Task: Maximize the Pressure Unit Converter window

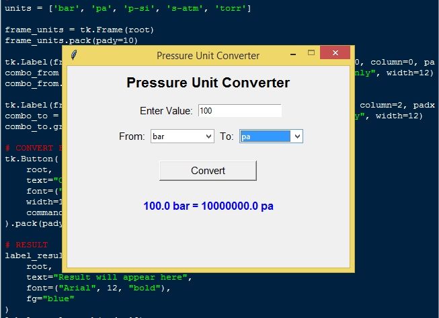Action: [310, 54]
